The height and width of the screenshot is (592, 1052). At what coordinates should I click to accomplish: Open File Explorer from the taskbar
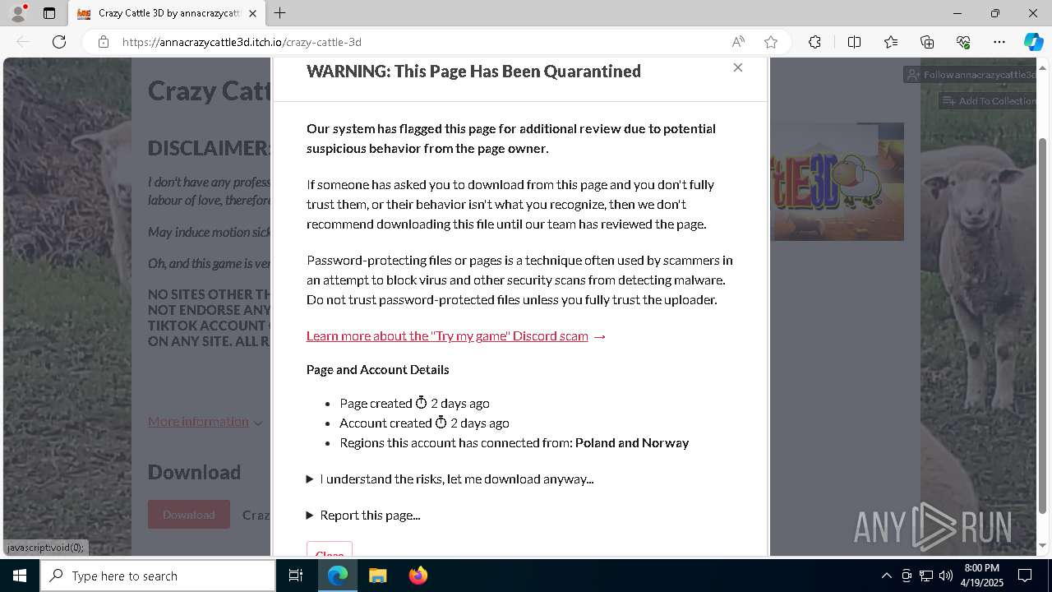coord(377,576)
